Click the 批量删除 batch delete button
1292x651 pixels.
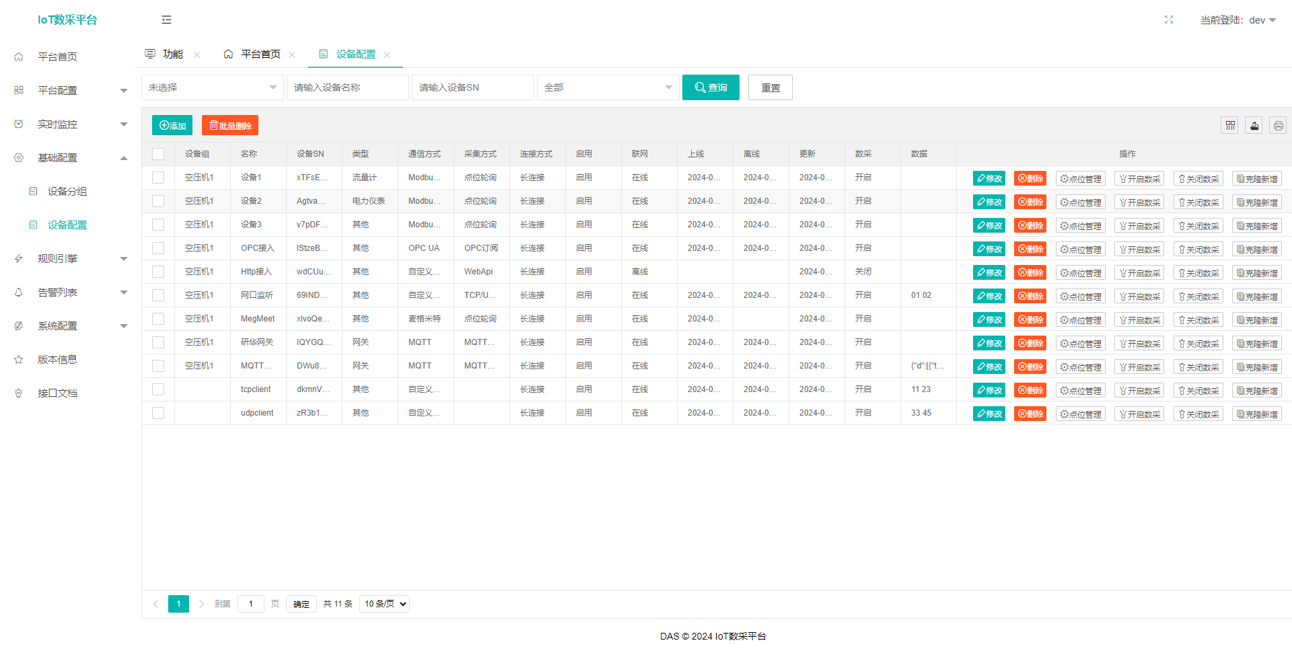pos(230,125)
